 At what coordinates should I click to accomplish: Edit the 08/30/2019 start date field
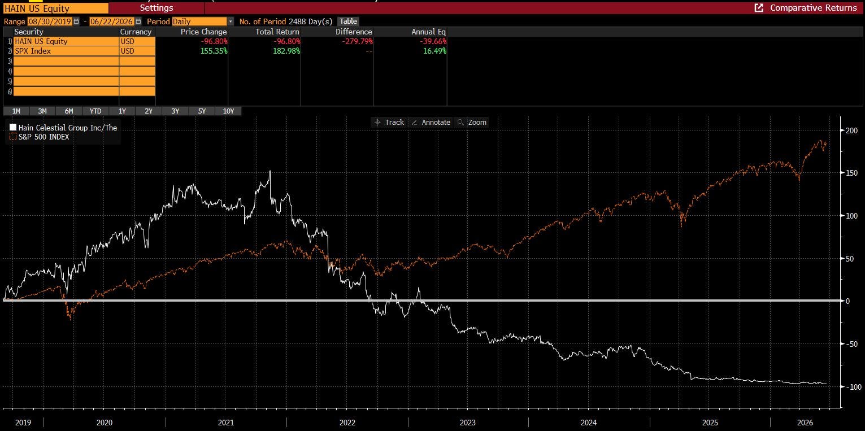[x=50, y=21]
